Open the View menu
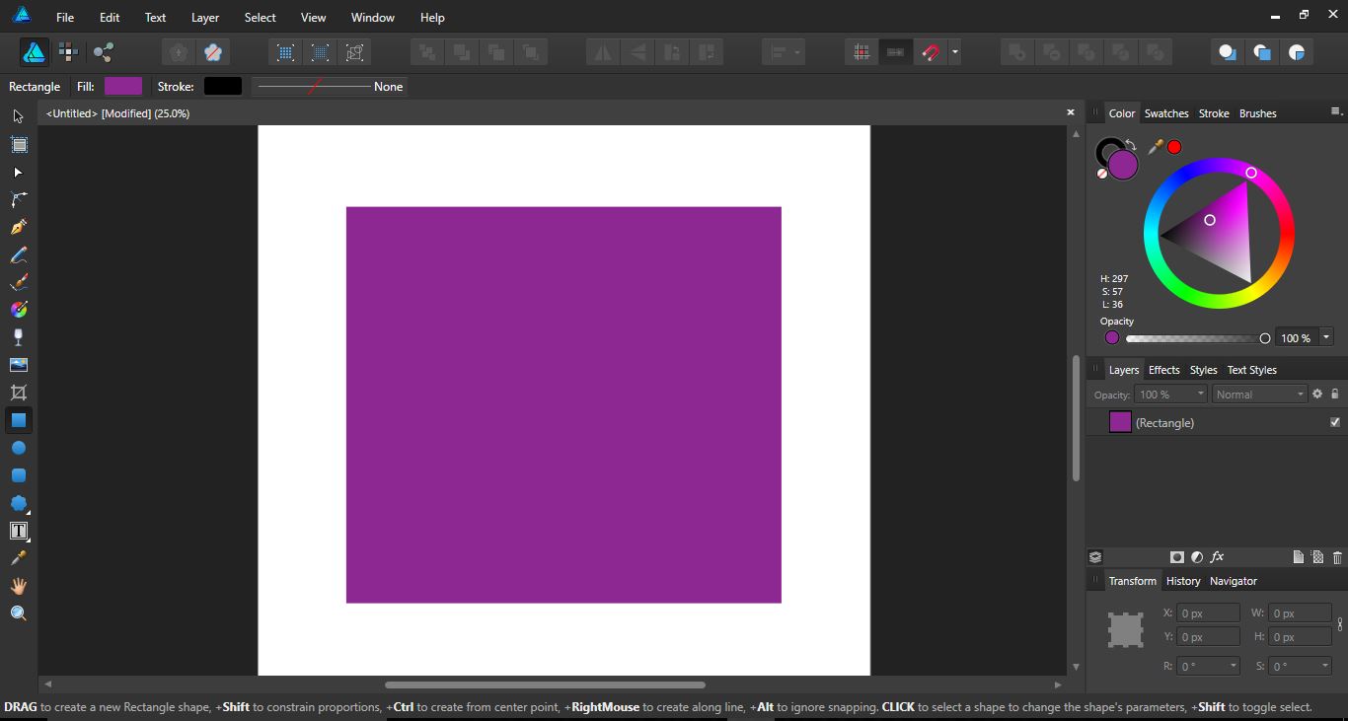 (x=313, y=17)
